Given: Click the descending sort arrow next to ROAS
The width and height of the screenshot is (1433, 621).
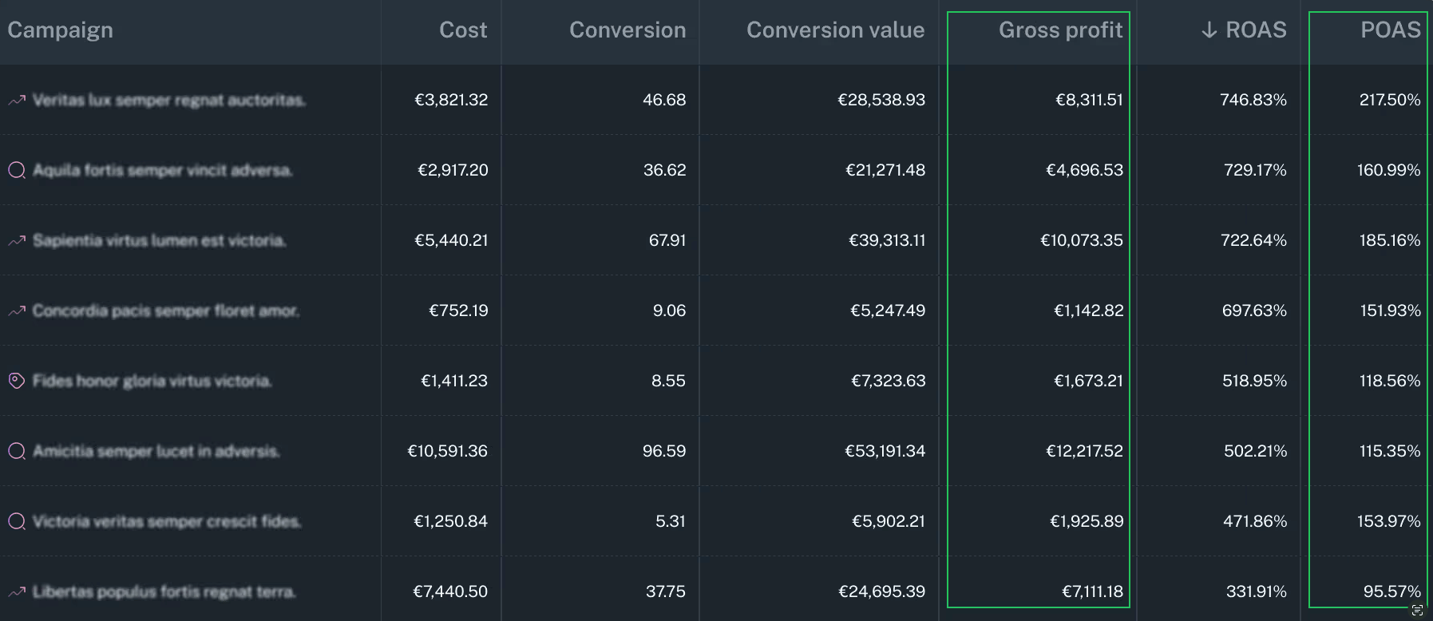Looking at the screenshot, I should 1209,30.
